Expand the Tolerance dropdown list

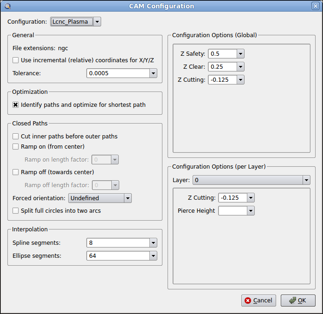[153, 73]
